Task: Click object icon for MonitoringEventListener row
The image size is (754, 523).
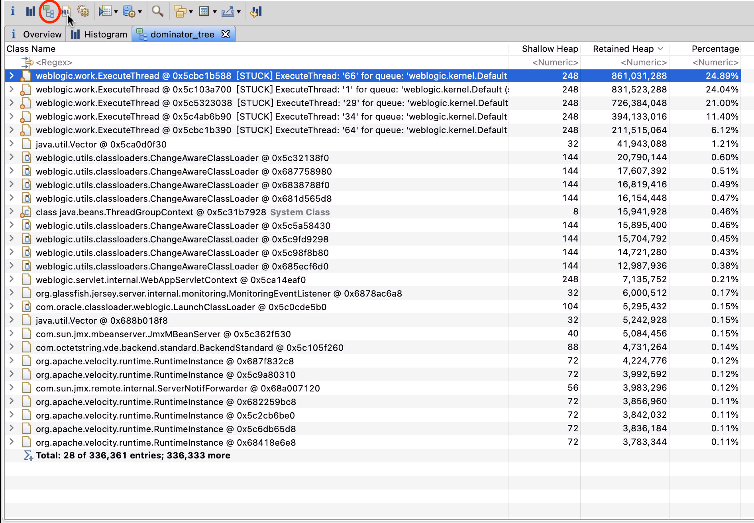Action: 27,293
